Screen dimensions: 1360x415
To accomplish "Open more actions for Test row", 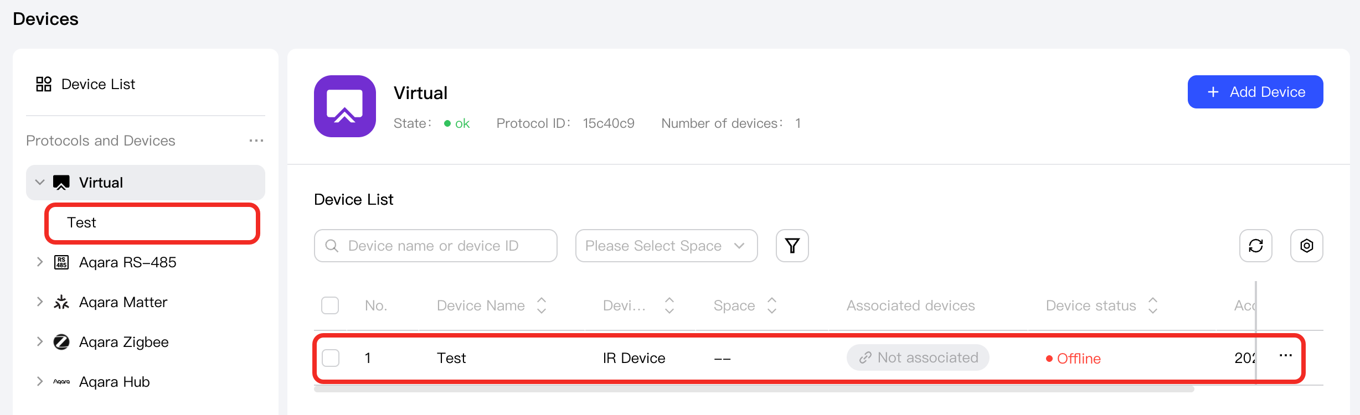I will tap(1286, 356).
